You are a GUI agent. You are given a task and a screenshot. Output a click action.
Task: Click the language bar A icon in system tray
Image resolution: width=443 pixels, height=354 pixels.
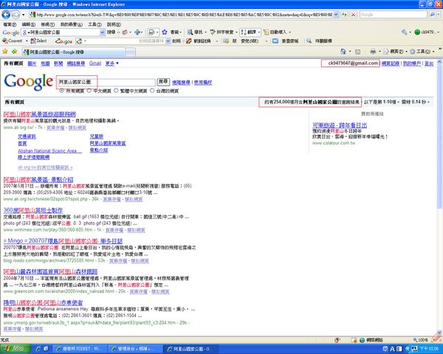coord(393,349)
